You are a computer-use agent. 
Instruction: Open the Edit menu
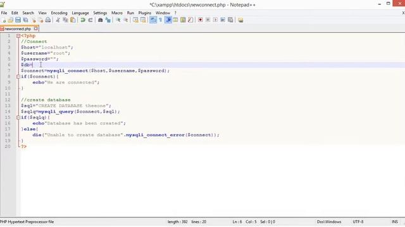15,13
